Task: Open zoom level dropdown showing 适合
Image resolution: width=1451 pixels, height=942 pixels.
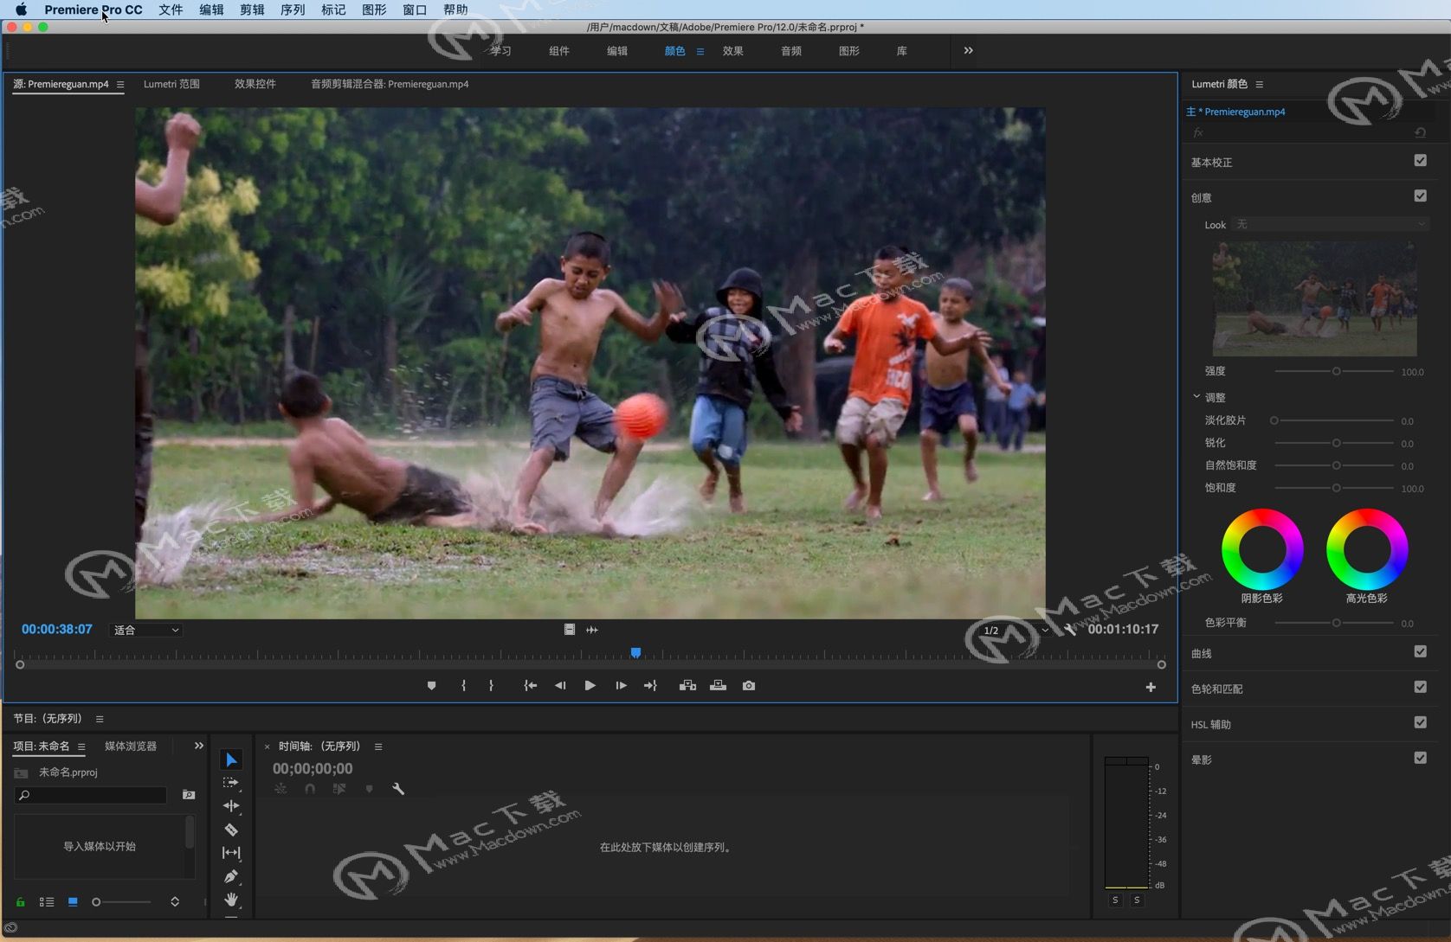Action: [x=145, y=630]
